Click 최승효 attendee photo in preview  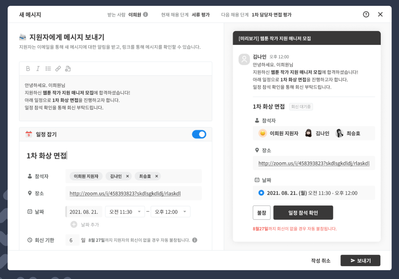pyautogui.click(x=339, y=133)
